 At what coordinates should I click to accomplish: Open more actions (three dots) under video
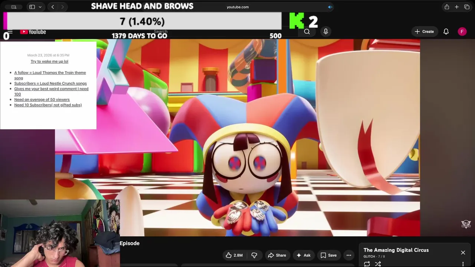click(x=349, y=255)
